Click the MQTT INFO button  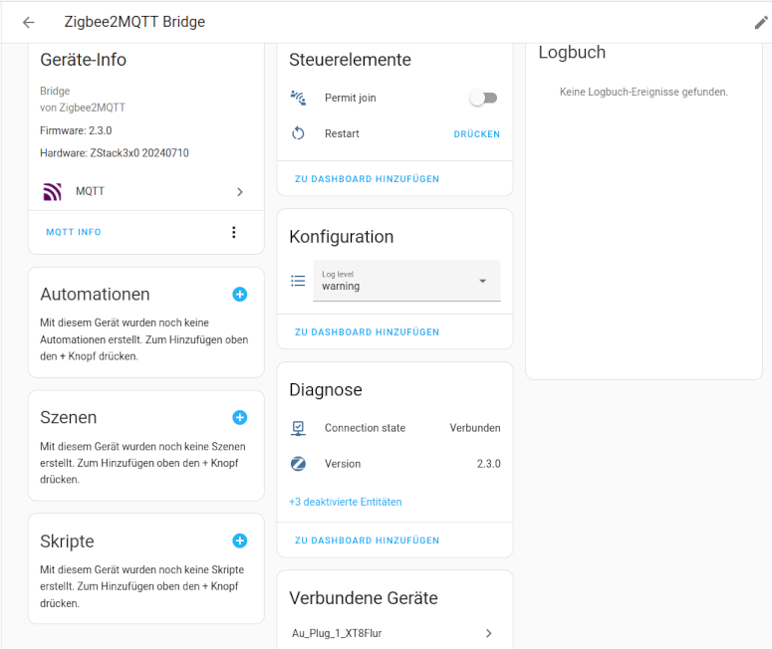click(74, 232)
